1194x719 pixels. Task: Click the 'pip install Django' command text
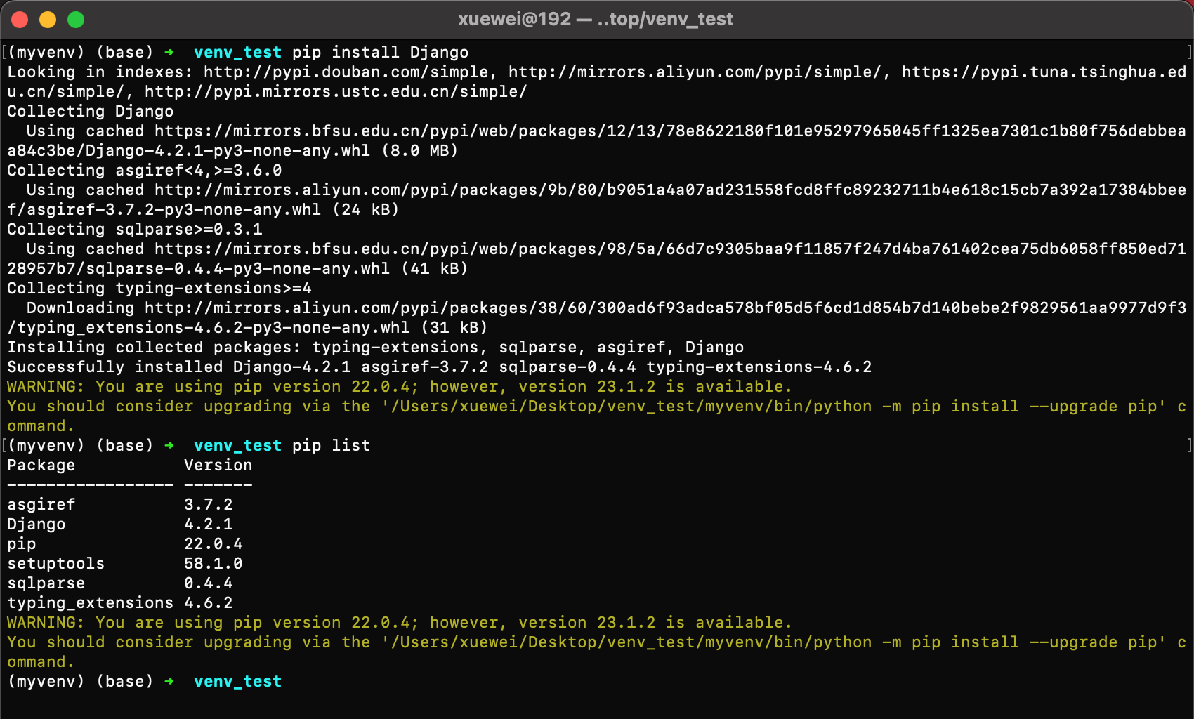[x=380, y=53]
